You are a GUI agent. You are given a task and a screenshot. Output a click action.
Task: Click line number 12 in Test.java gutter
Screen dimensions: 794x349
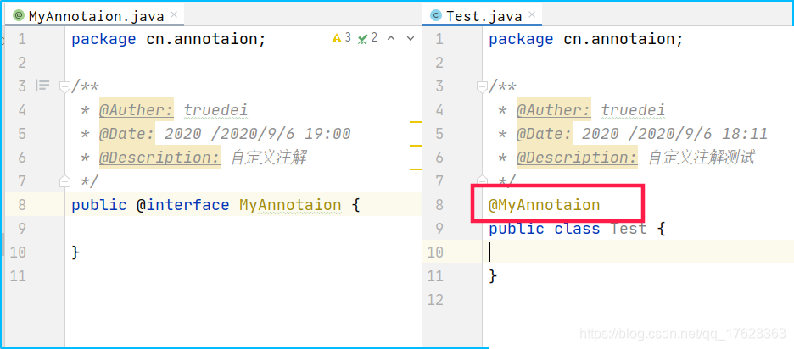coord(435,300)
